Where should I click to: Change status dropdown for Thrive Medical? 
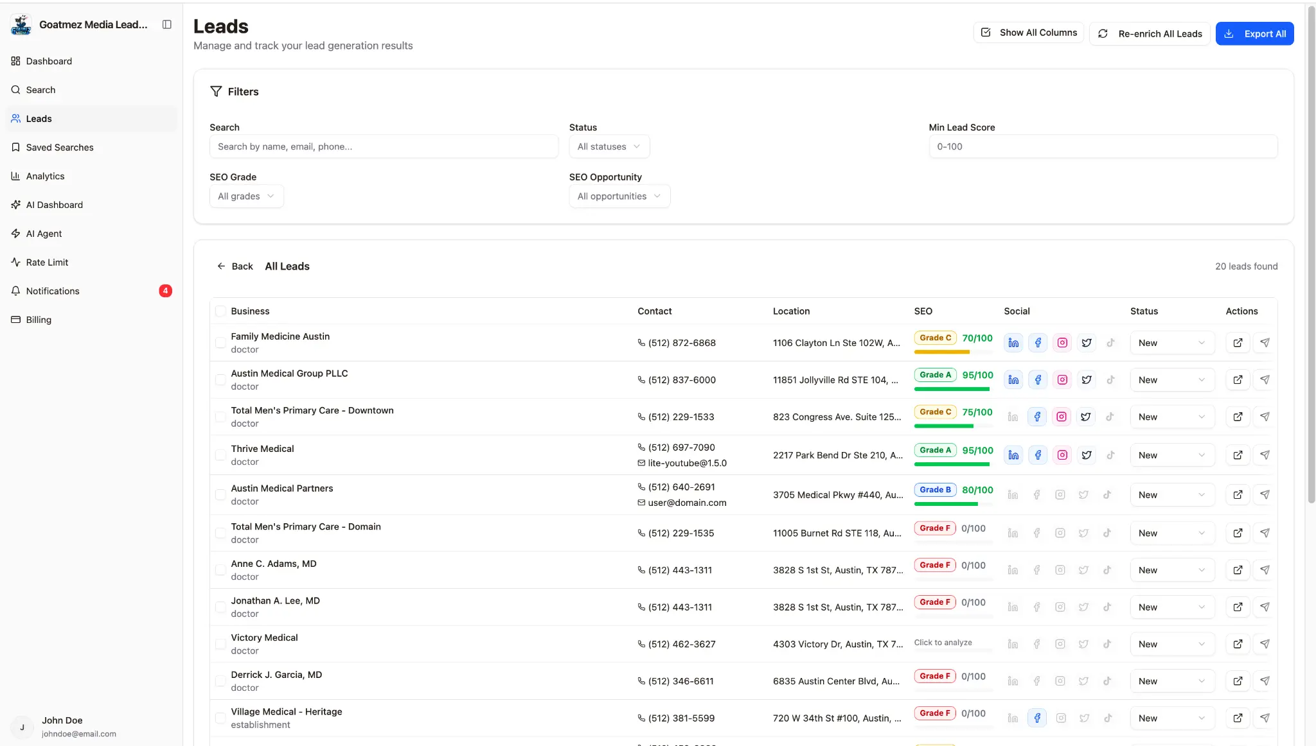1171,455
